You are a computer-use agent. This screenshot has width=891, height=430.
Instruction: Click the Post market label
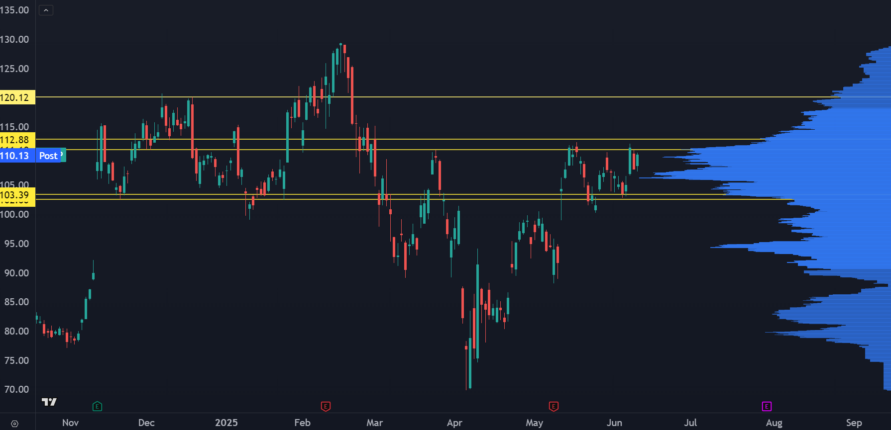48,156
